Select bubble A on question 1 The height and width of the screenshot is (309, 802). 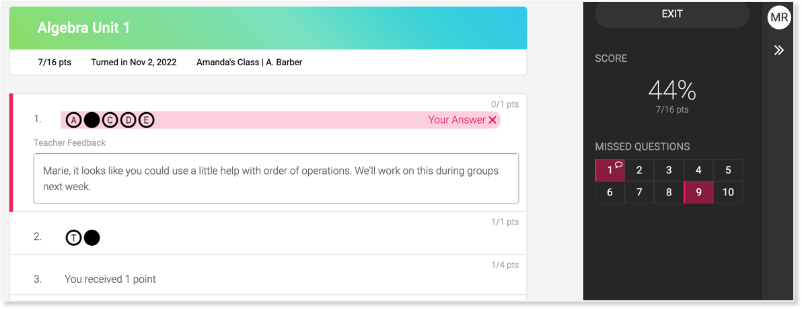click(73, 120)
